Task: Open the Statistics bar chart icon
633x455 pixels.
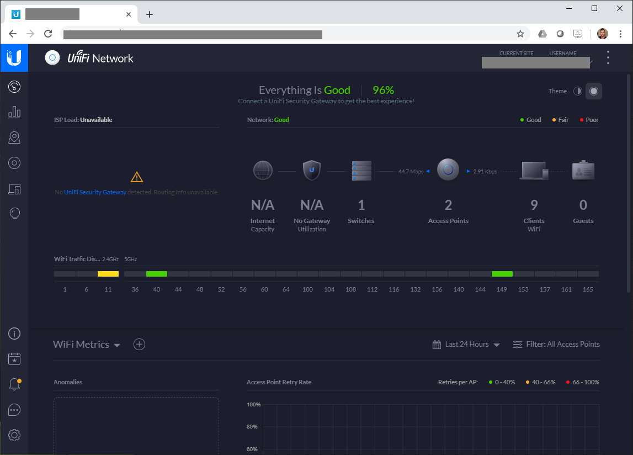Action: [14, 112]
